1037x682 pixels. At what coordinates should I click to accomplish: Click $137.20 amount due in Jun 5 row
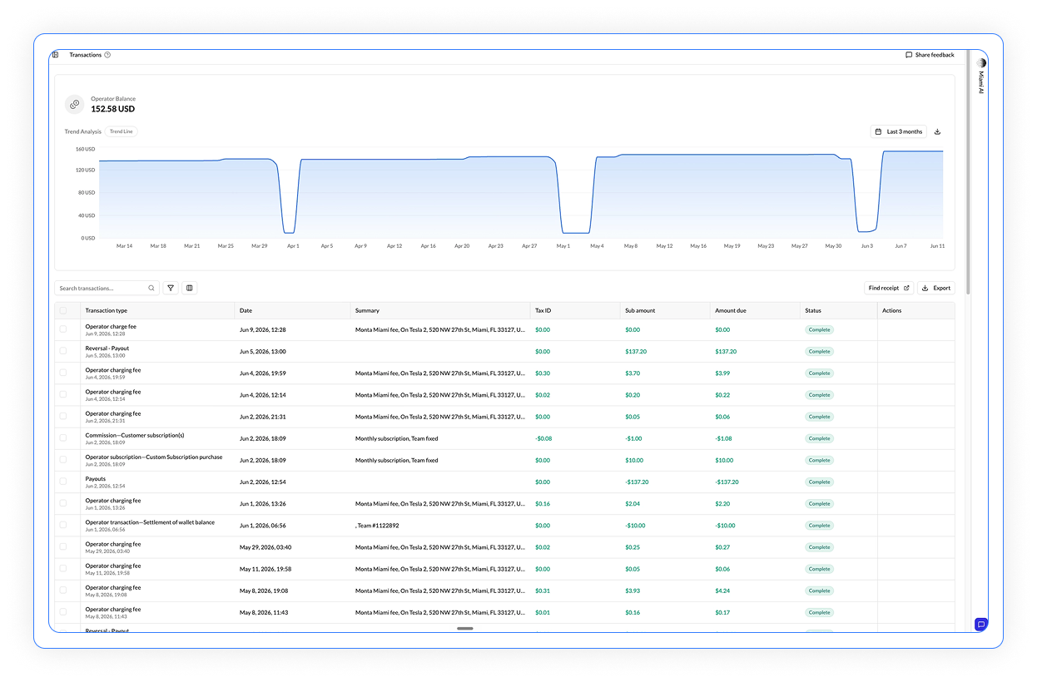[x=726, y=352]
